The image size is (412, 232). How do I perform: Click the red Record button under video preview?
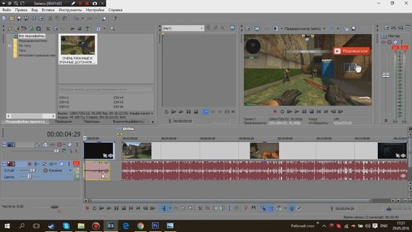[275, 111]
